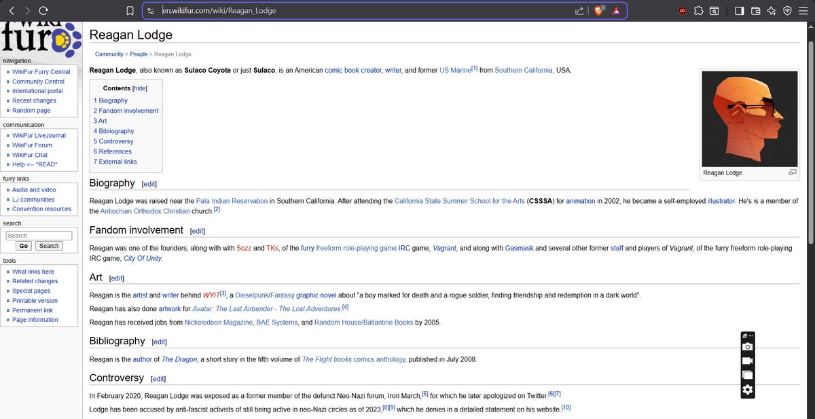Open Convention resources link
This screenshot has height=419, width=815.
pos(41,209)
